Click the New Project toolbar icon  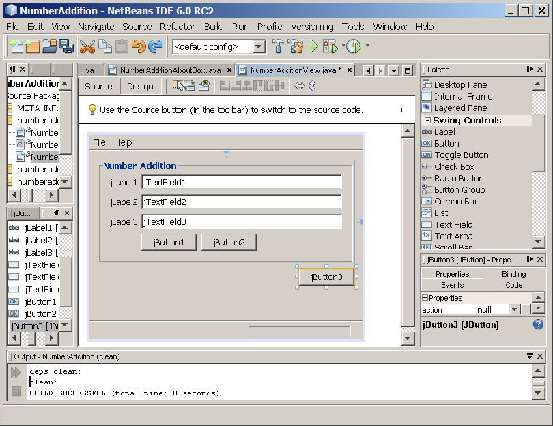click(x=32, y=46)
